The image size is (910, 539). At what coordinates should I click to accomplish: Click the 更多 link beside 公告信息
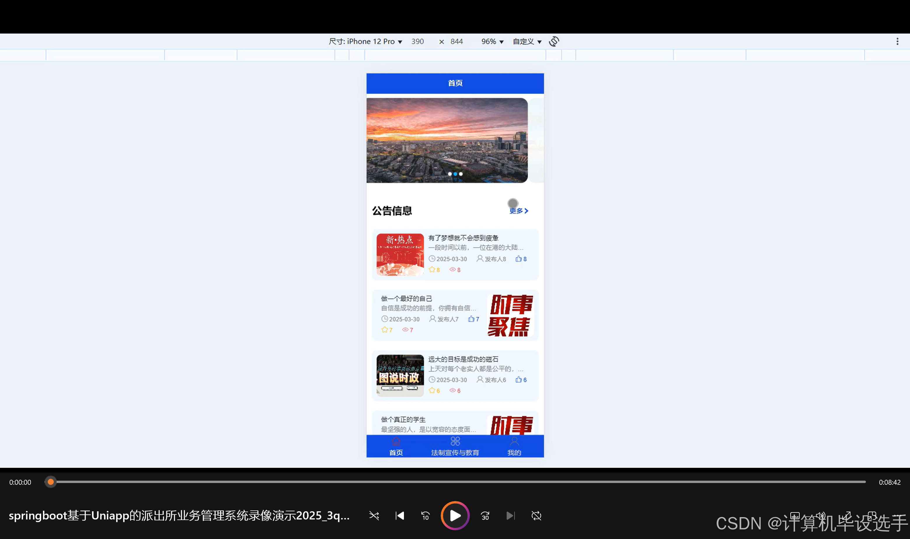point(517,211)
